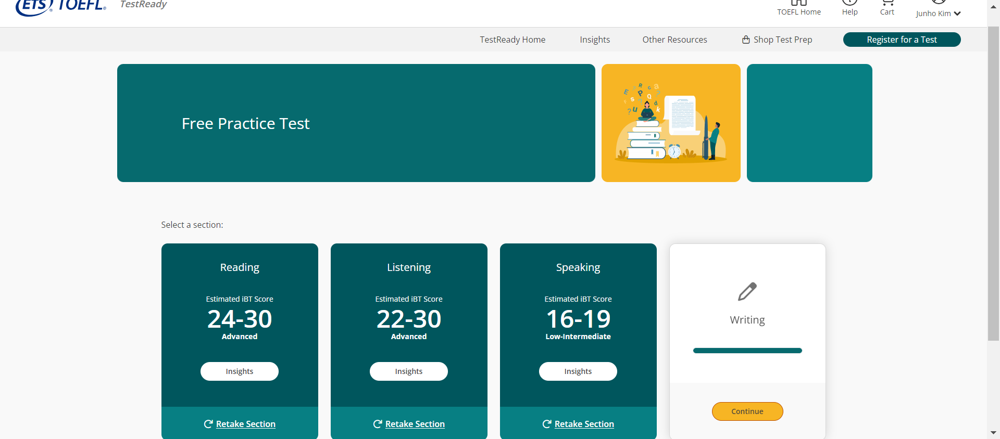The height and width of the screenshot is (439, 1000).
Task: Open the Help link in header
Action: [x=849, y=8]
